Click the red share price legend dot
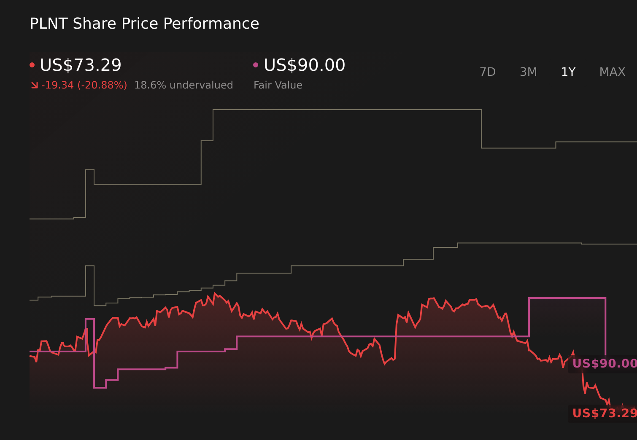Viewport: 637px width, 440px height. tap(32, 64)
